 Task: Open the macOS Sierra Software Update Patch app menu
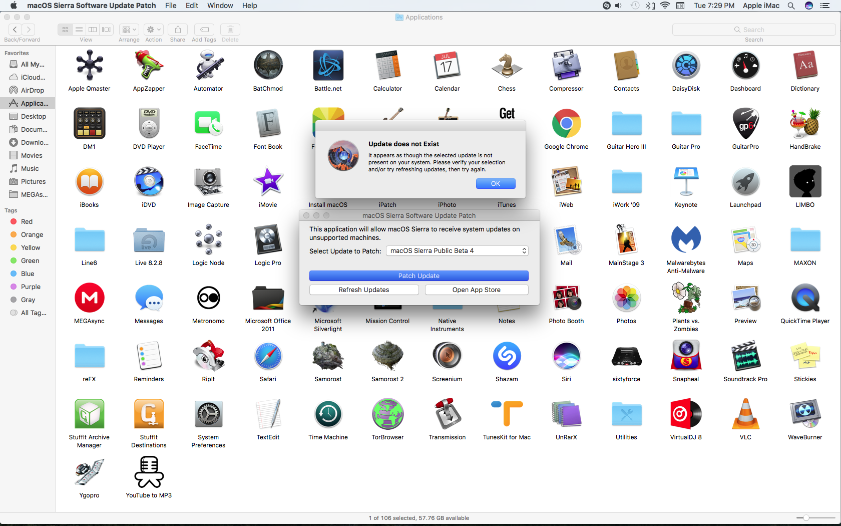coord(92,6)
